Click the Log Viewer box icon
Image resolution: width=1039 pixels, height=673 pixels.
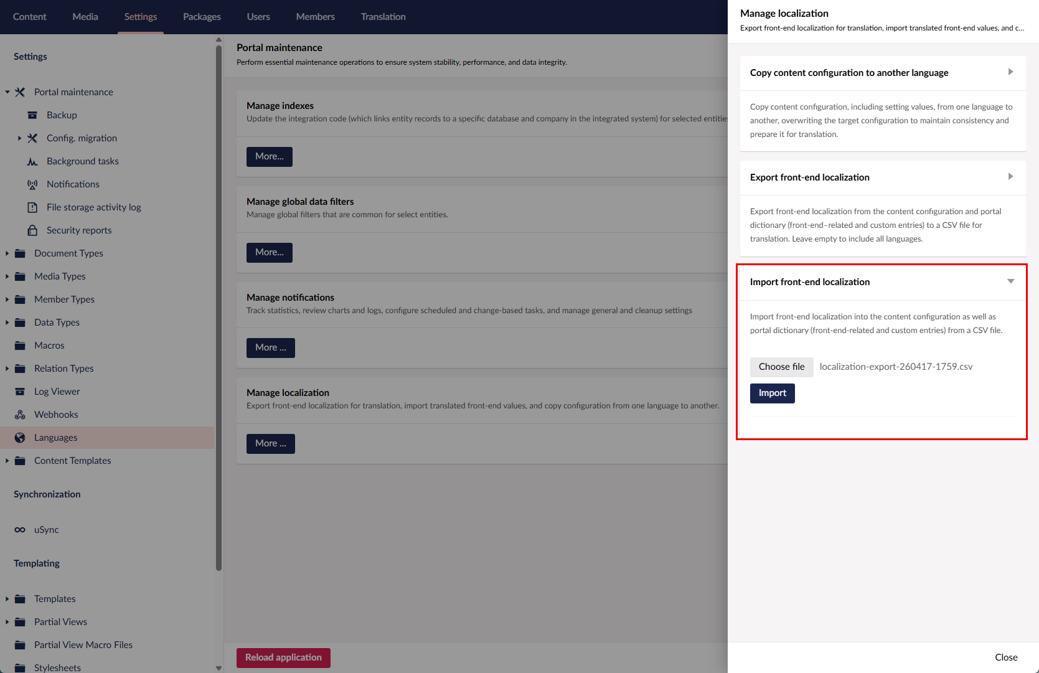[20, 392]
